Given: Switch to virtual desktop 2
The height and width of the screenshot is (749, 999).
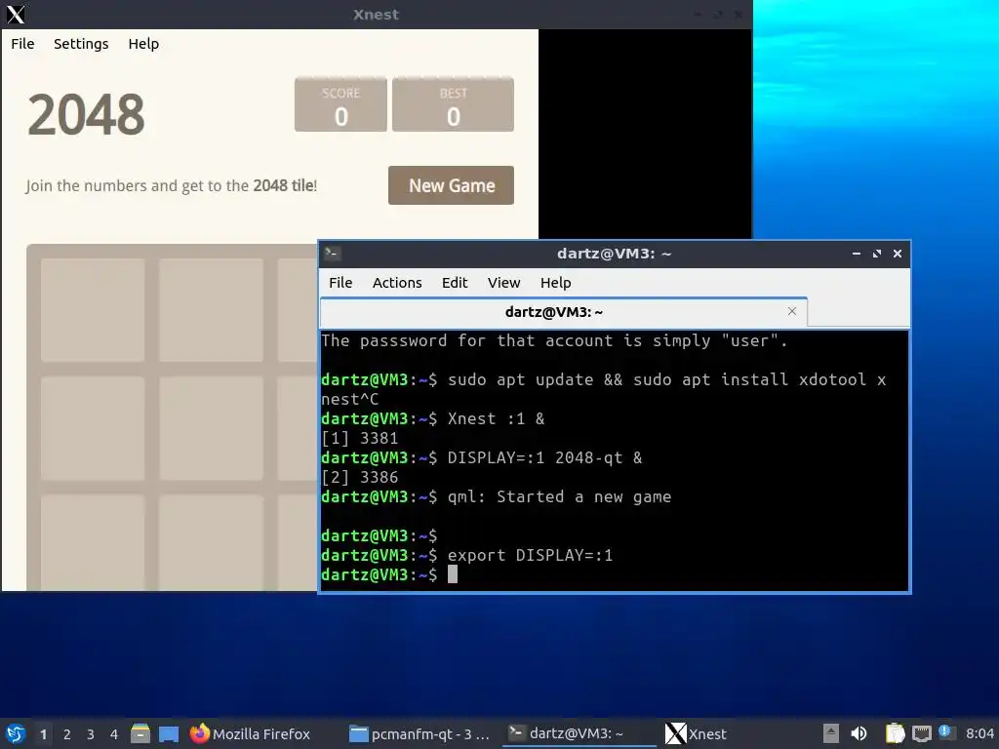Looking at the screenshot, I should point(67,734).
